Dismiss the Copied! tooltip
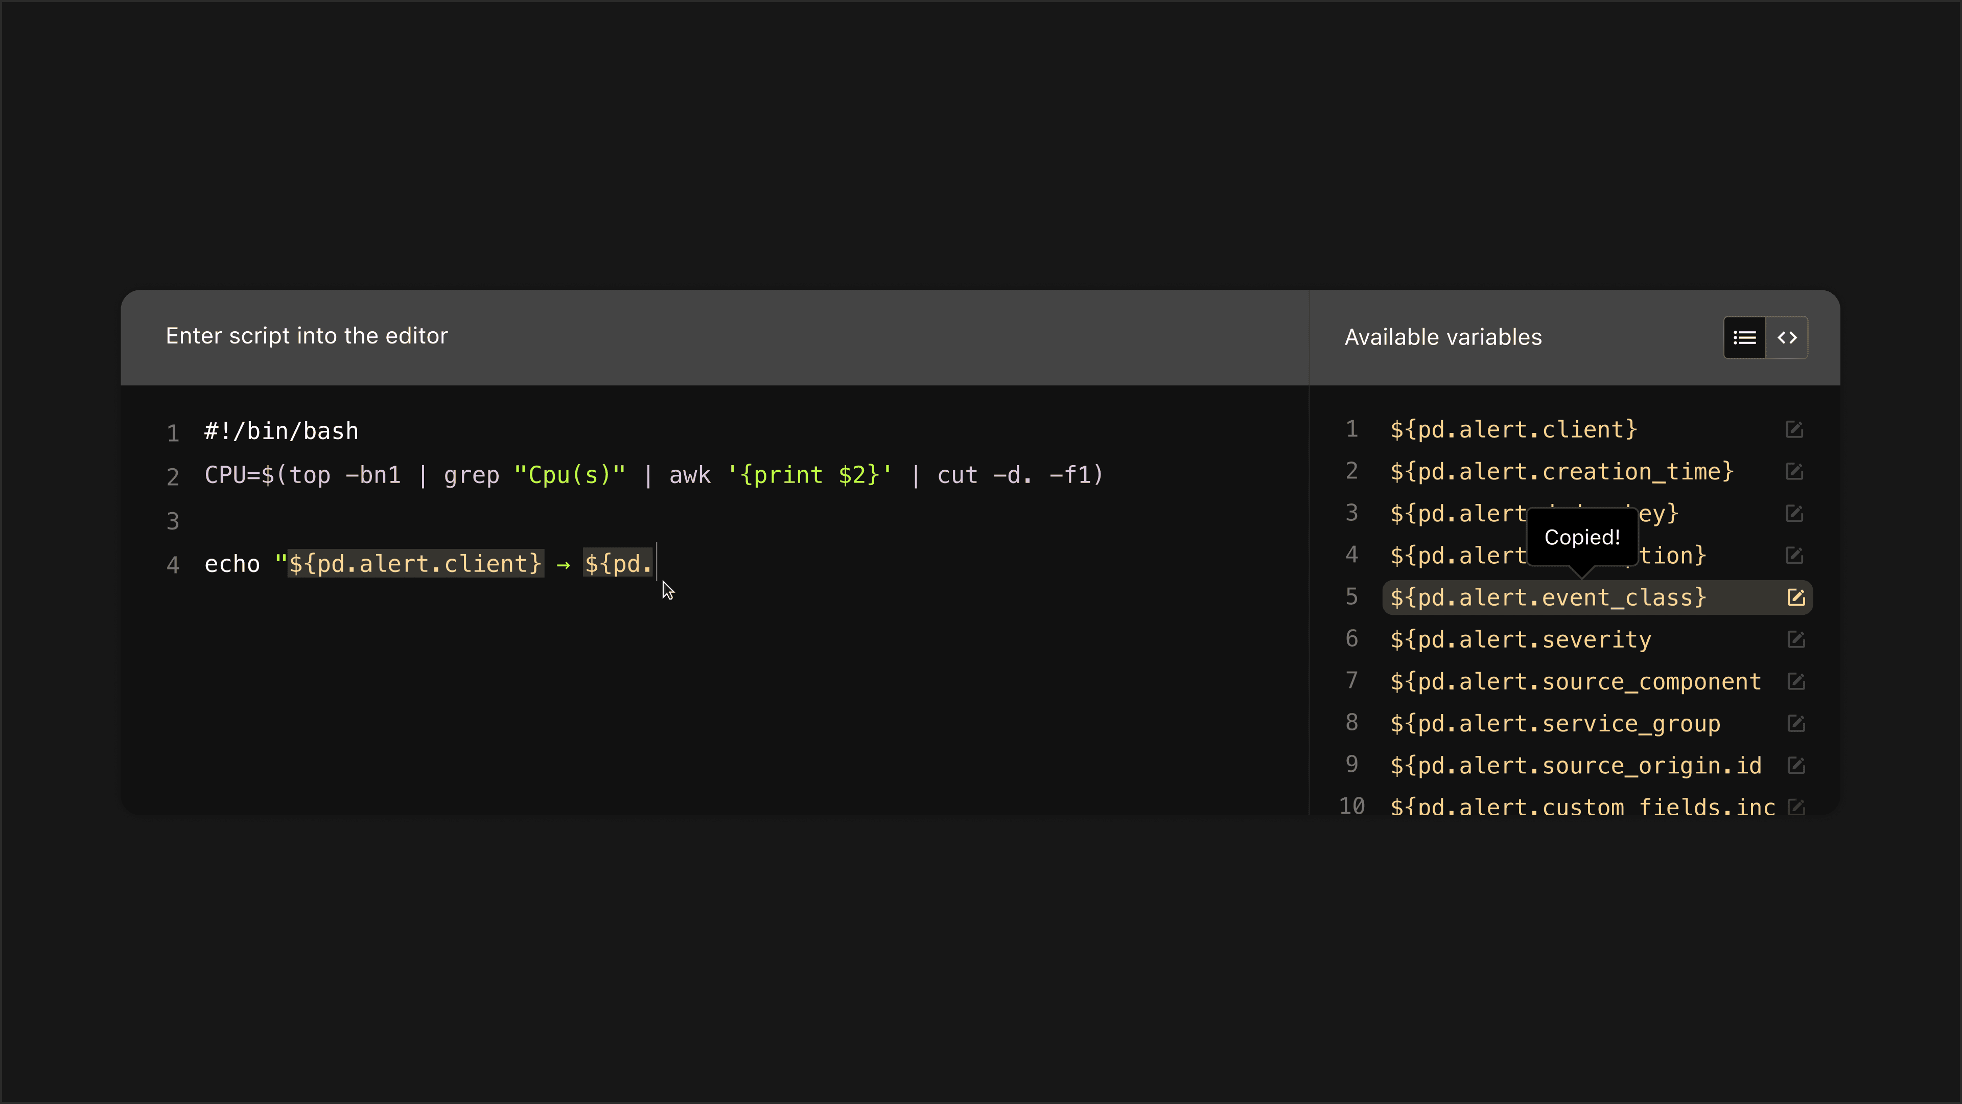The width and height of the screenshot is (1962, 1104). (1583, 537)
